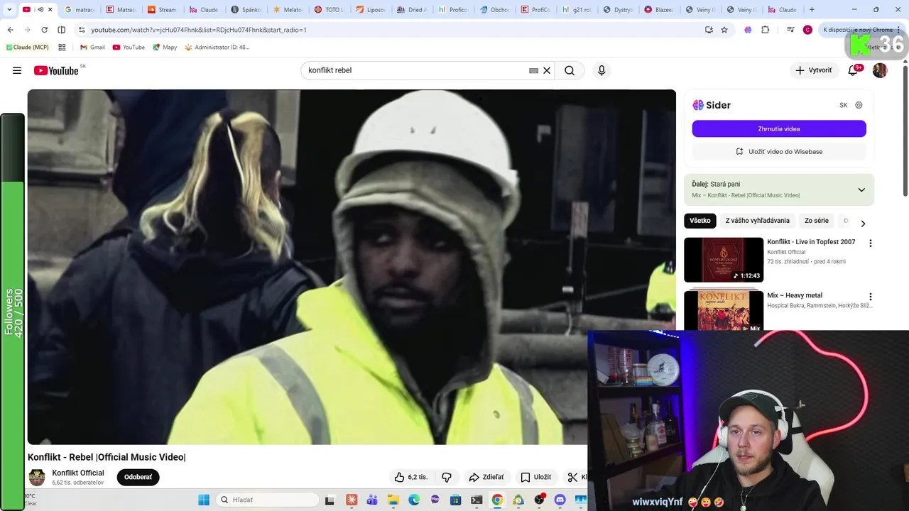Bookmark this page with the star
909x511 pixels.
724,30
